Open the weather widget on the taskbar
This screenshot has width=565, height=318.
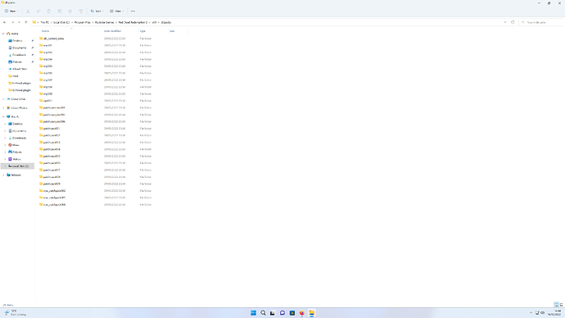(x=15, y=313)
